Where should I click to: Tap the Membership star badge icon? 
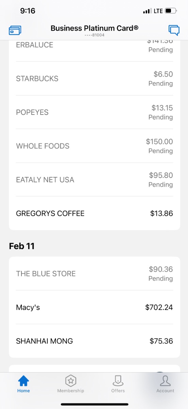click(x=70, y=380)
